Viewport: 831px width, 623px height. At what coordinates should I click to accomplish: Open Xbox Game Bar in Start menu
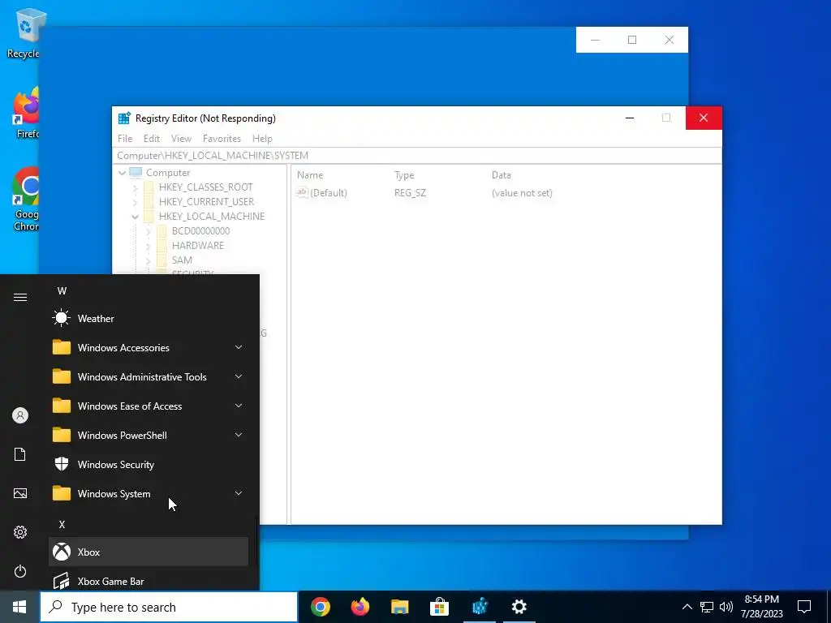click(149, 581)
